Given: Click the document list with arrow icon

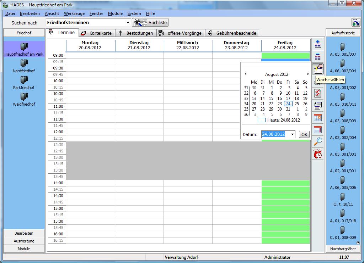Looking at the screenshot, I should coord(318,106).
